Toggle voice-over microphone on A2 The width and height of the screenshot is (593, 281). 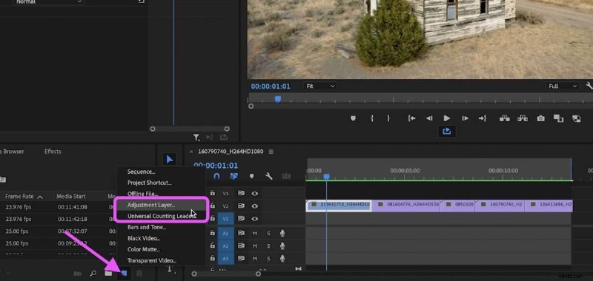(282, 246)
